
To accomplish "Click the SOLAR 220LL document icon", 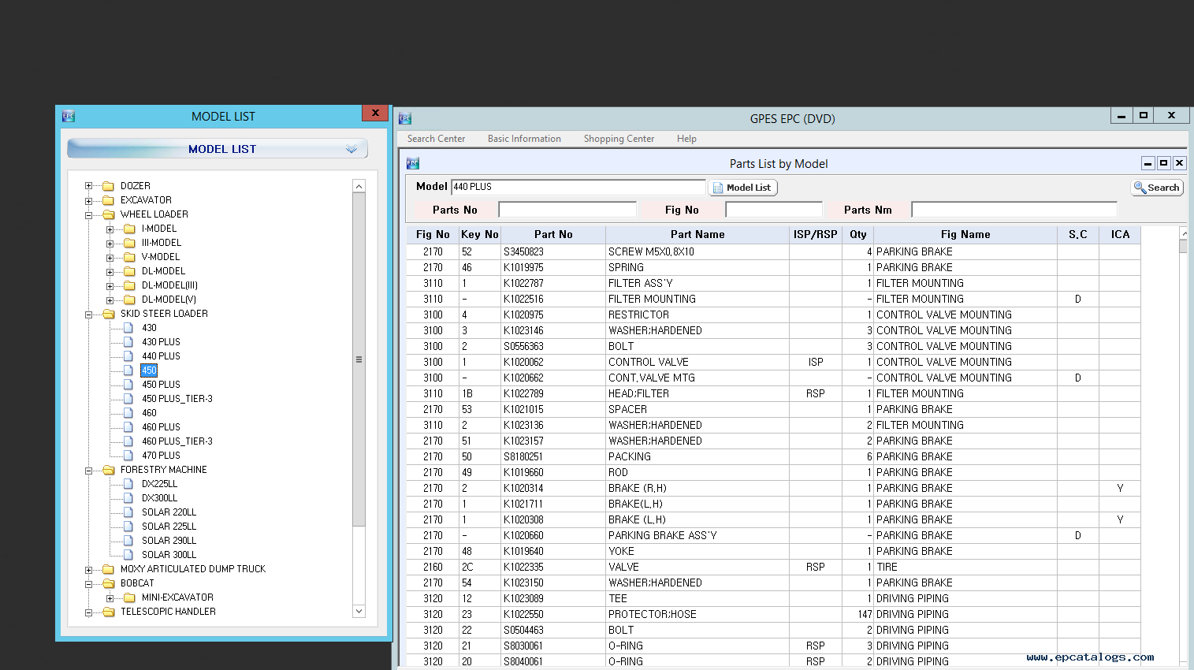I will [128, 512].
